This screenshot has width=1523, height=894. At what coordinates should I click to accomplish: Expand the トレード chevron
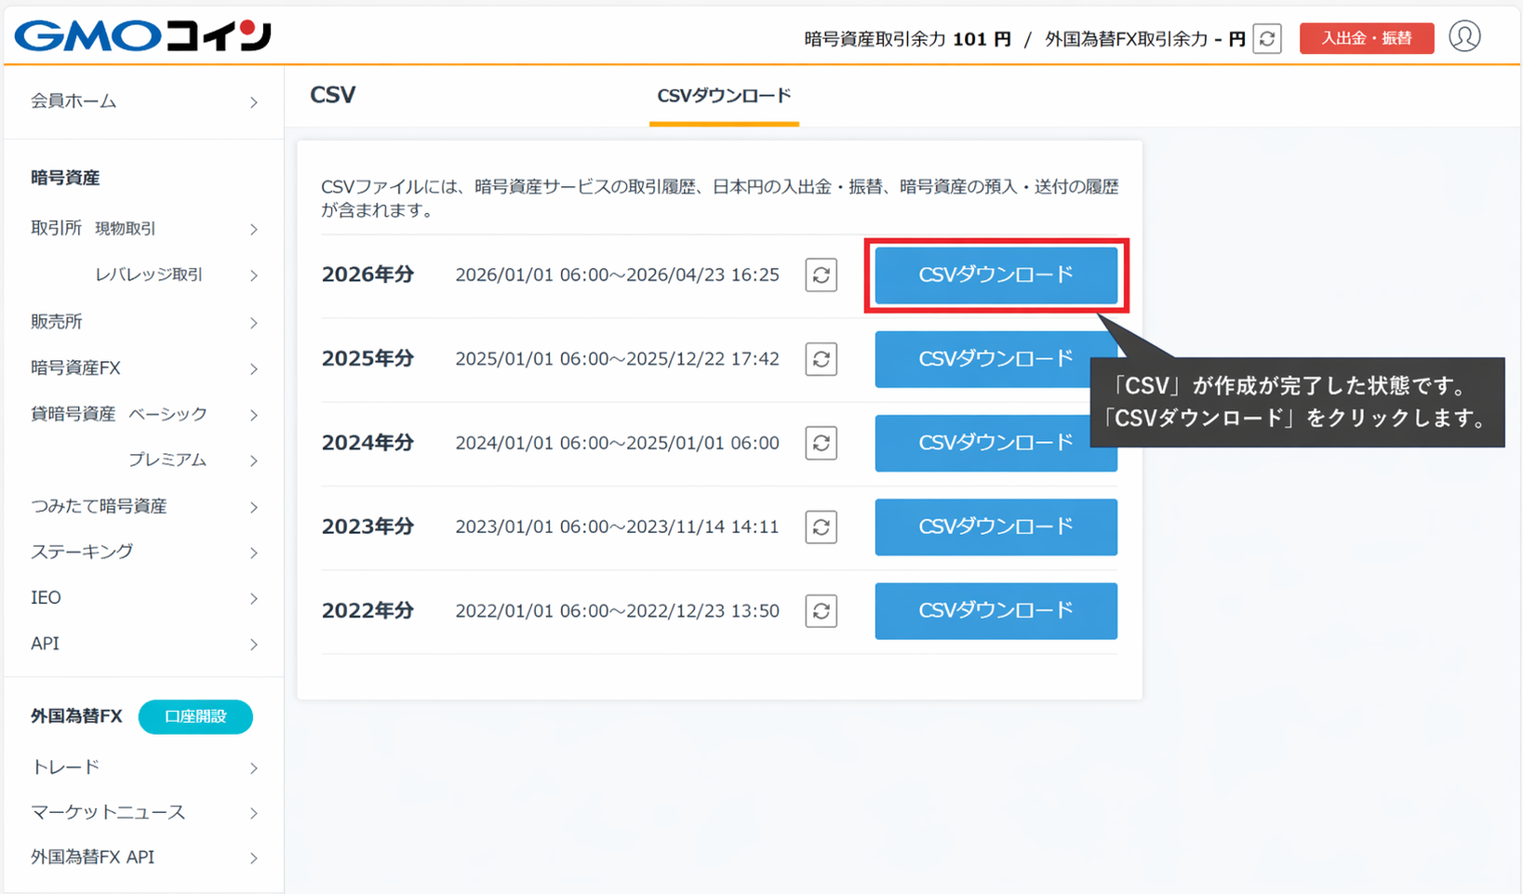[x=254, y=767]
